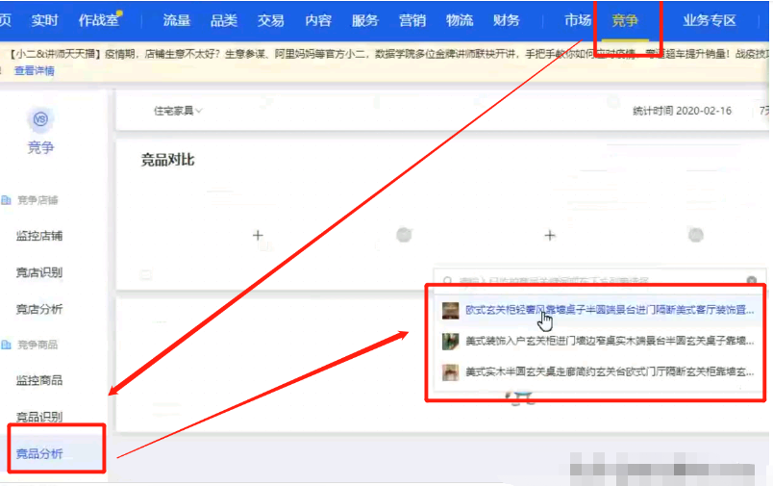Viewport: 773px width, 486px height.
Task: Switch to the 市场 tab
Action: 577,20
